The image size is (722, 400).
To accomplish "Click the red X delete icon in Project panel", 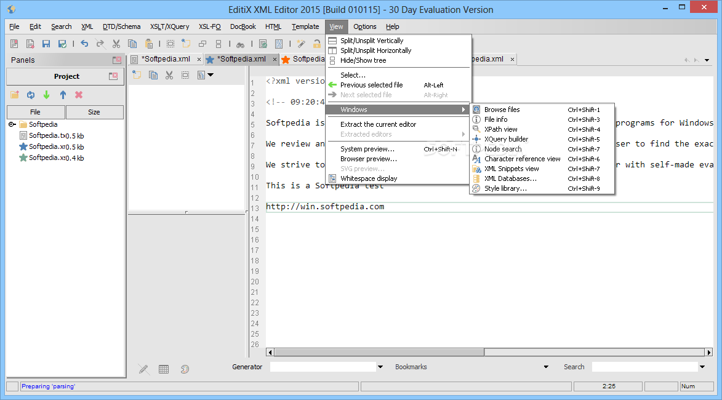I will [x=79, y=95].
